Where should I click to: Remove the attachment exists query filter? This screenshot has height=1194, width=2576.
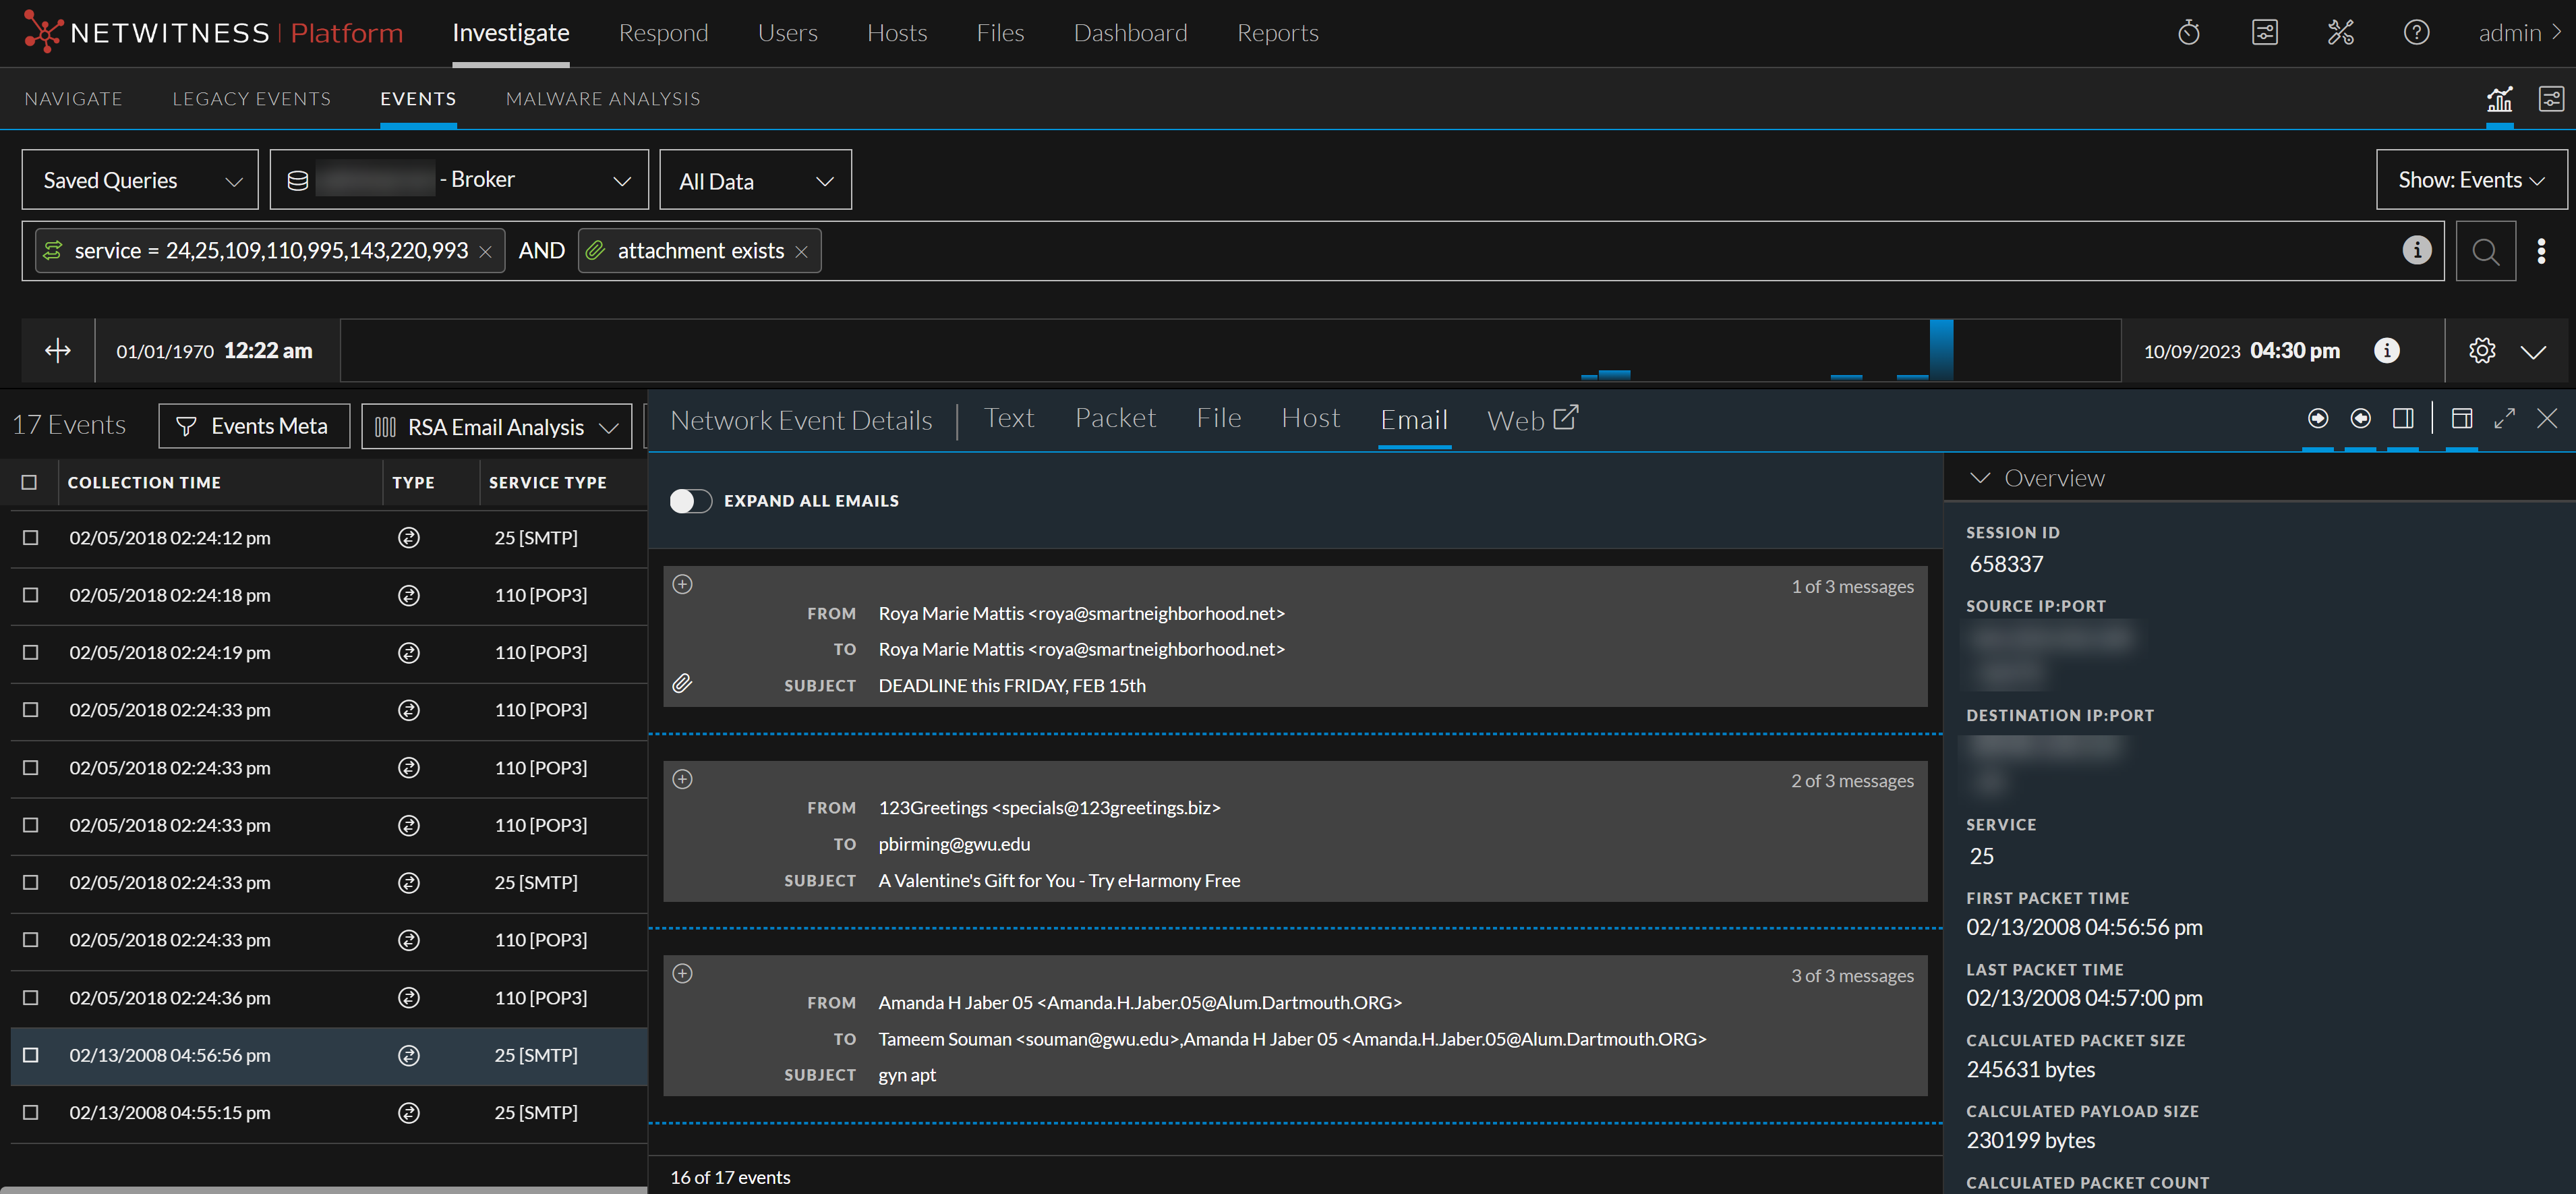click(801, 250)
